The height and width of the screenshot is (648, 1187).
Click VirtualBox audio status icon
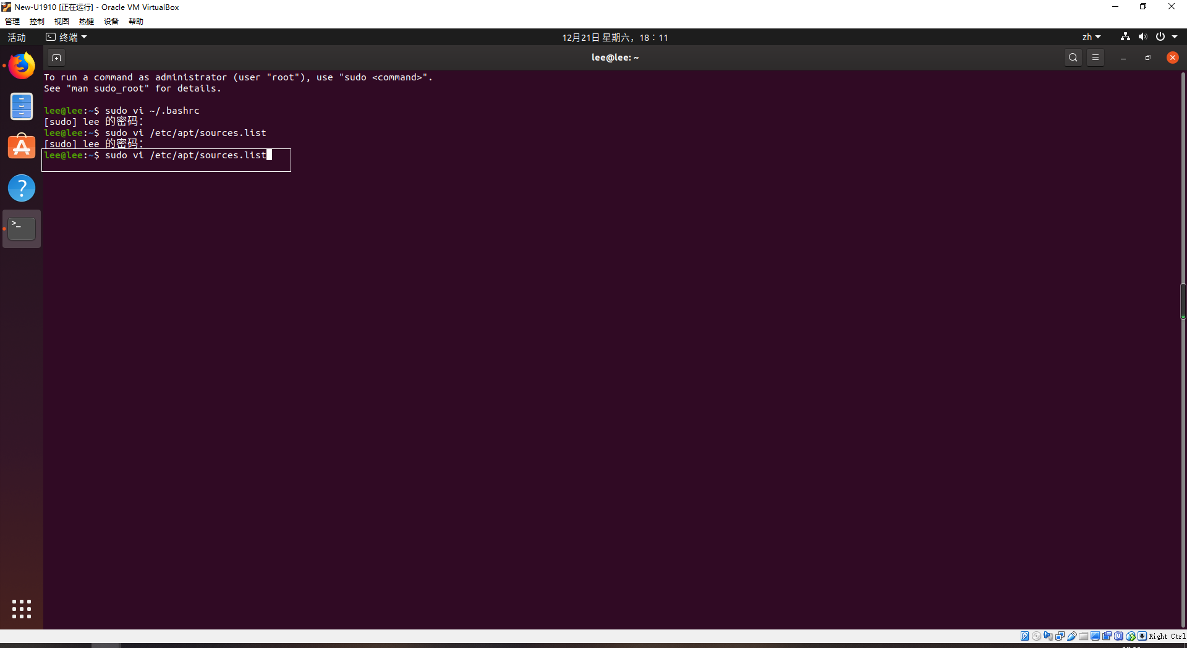(x=1048, y=636)
